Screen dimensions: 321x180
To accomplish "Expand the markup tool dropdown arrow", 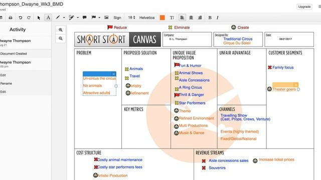I will click(78, 18).
